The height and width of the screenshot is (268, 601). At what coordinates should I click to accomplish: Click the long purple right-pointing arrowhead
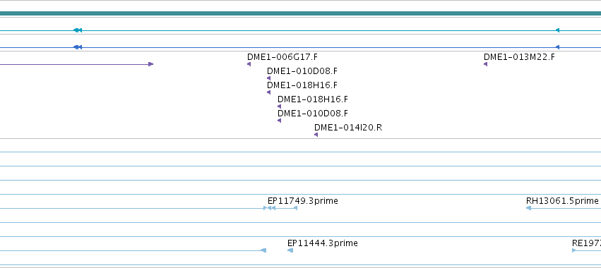click(151, 64)
